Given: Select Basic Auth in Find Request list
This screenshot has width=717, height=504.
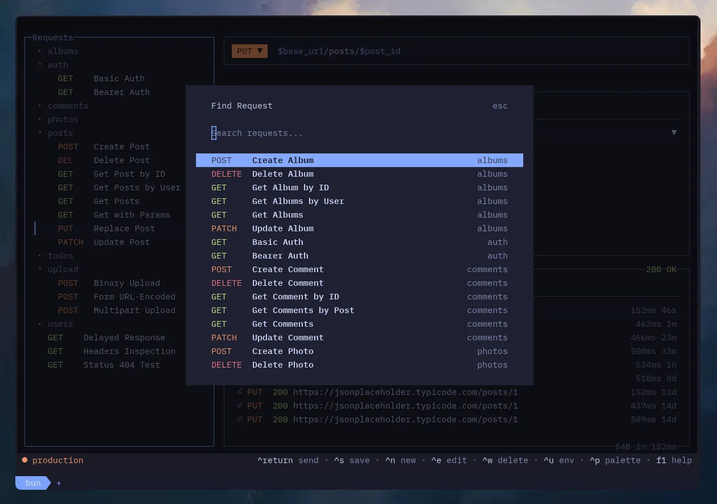Looking at the screenshot, I should point(359,242).
